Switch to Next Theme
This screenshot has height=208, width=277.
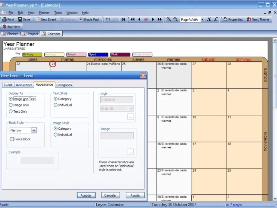click(x=258, y=19)
